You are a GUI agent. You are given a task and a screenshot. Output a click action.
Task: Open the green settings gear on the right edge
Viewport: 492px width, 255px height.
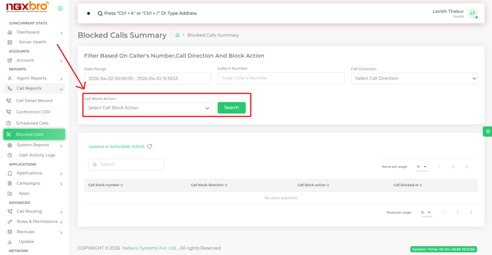click(488, 131)
